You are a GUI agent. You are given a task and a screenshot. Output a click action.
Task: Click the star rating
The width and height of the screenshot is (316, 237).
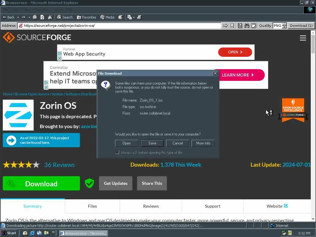(x=21, y=165)
